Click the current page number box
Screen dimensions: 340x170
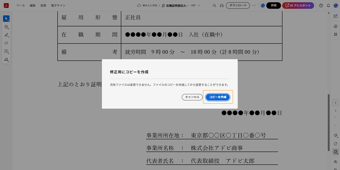(335, 103)
